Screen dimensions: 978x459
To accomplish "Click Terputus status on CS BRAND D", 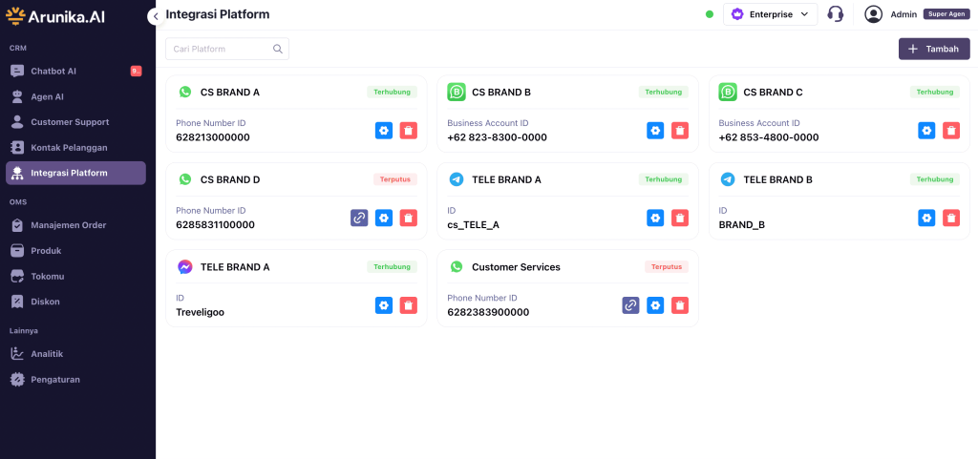I will click(x=395, y=179).
